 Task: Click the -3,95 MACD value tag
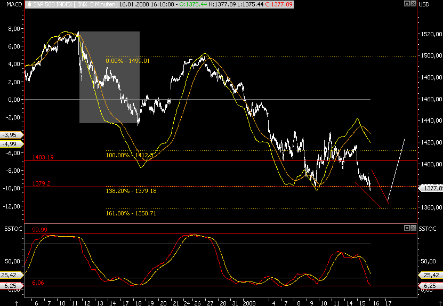[12, 135]
